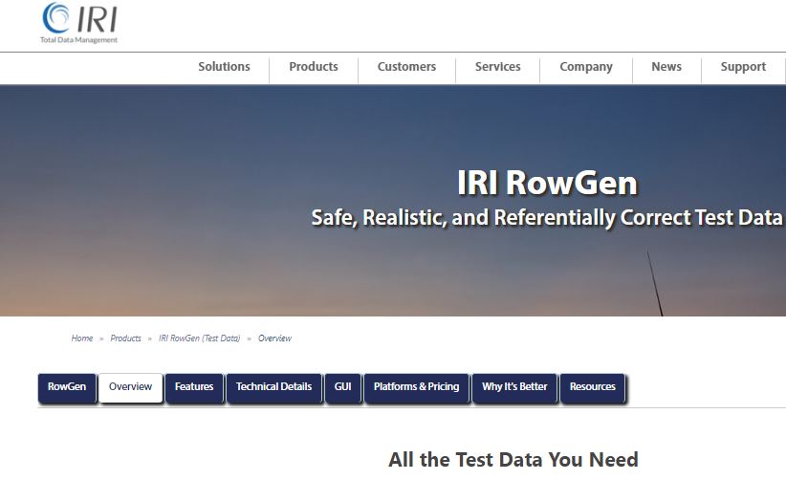The height and width of the screenshot is (480, 786).
Task: Click the IRI Total Data Management logo
Action: pyautogui.click(x=79, y=23)
